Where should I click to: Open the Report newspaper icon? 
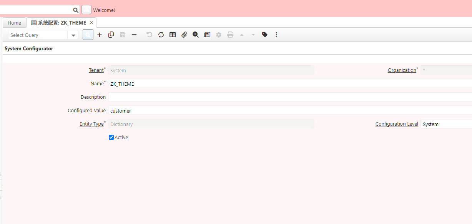pos(207,35)
